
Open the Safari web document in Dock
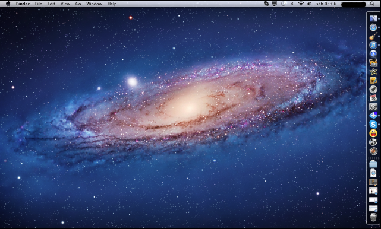373,173
